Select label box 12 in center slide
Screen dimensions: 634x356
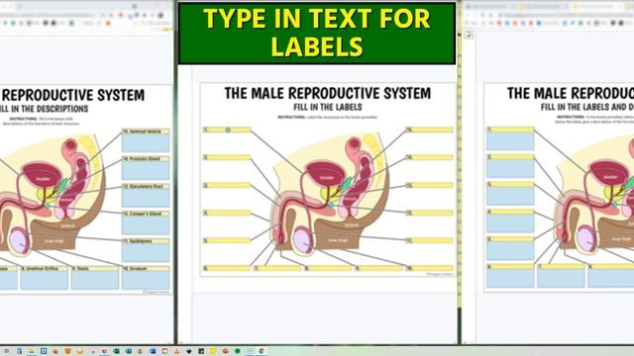pos(429,213)
